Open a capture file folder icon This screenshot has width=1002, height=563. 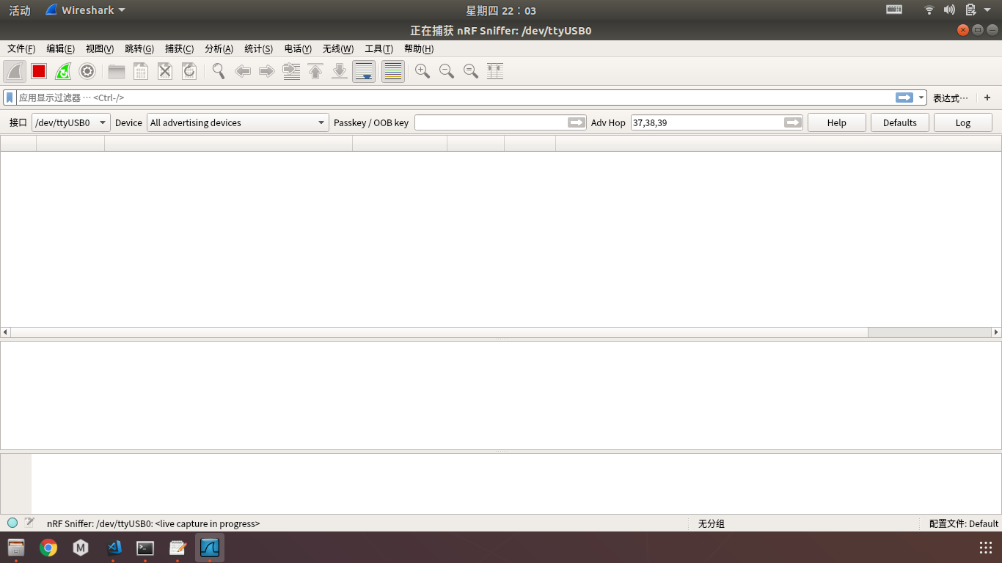(x=117, y=71)
